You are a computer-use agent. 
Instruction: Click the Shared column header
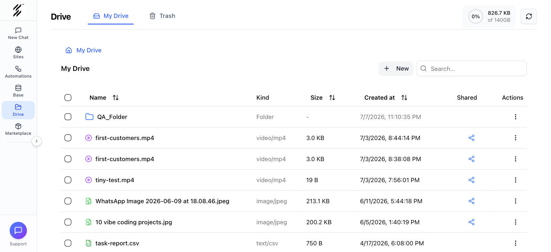pos(467,98)
